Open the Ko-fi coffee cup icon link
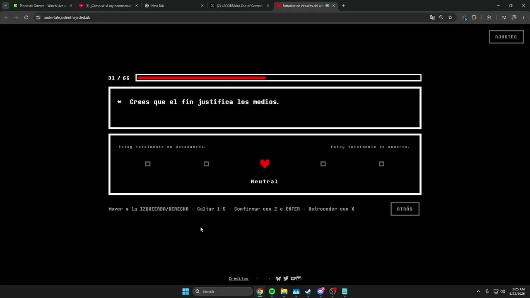The image size is (530, 298). pos(293,279)
